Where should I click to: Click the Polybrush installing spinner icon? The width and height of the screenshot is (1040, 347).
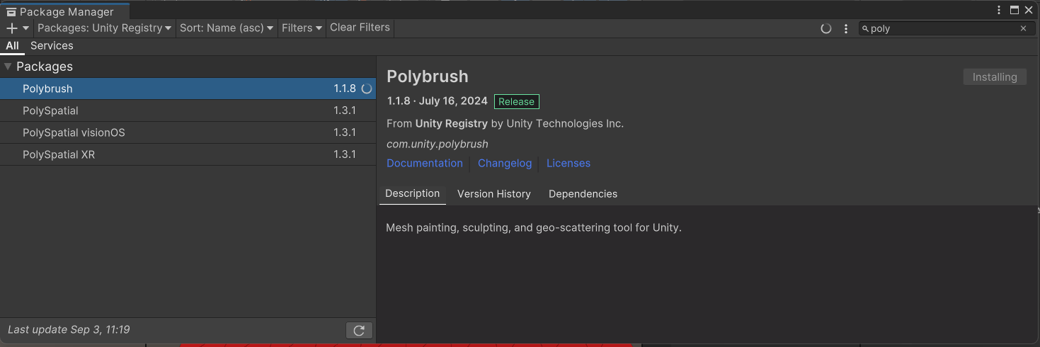pos(367,89)
